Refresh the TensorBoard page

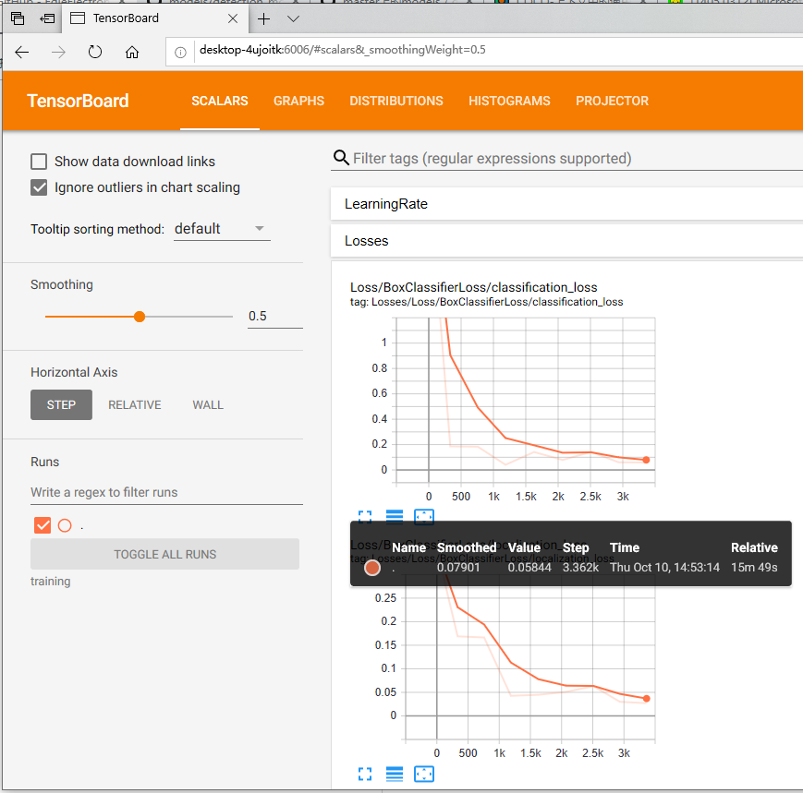click(x=95, y=52)
